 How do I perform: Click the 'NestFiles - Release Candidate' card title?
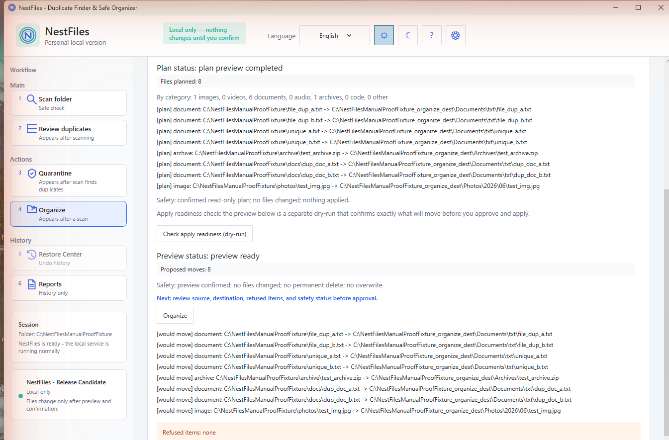[x=66, y=382]
